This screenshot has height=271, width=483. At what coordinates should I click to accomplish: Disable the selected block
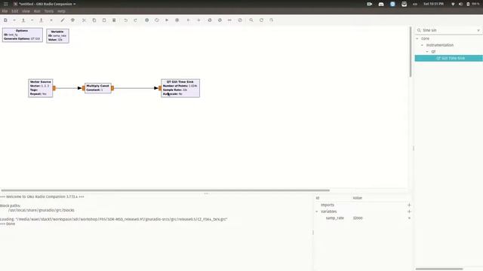(220, 20)
